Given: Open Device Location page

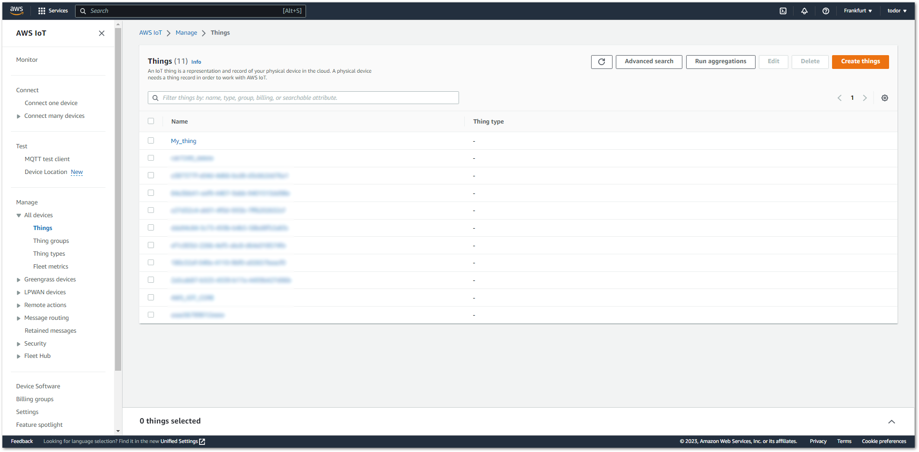Looking at the screenshot, I should [46, 172].
